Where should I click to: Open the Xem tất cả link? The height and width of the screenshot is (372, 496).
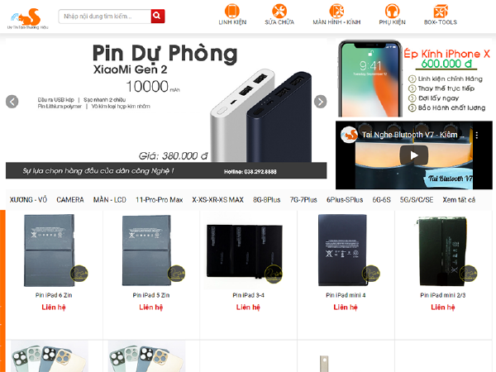(459, 200)
